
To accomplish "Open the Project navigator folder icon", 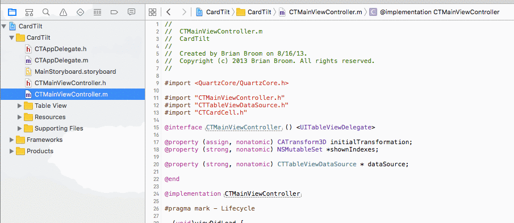I will [12, 12].
